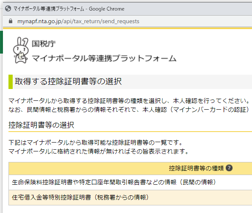Click the マイナポータル等連携プラットフォーム page header title
The height and width of the screenshot is (213, 252).
pyautogui.click(x=104, y=58)
